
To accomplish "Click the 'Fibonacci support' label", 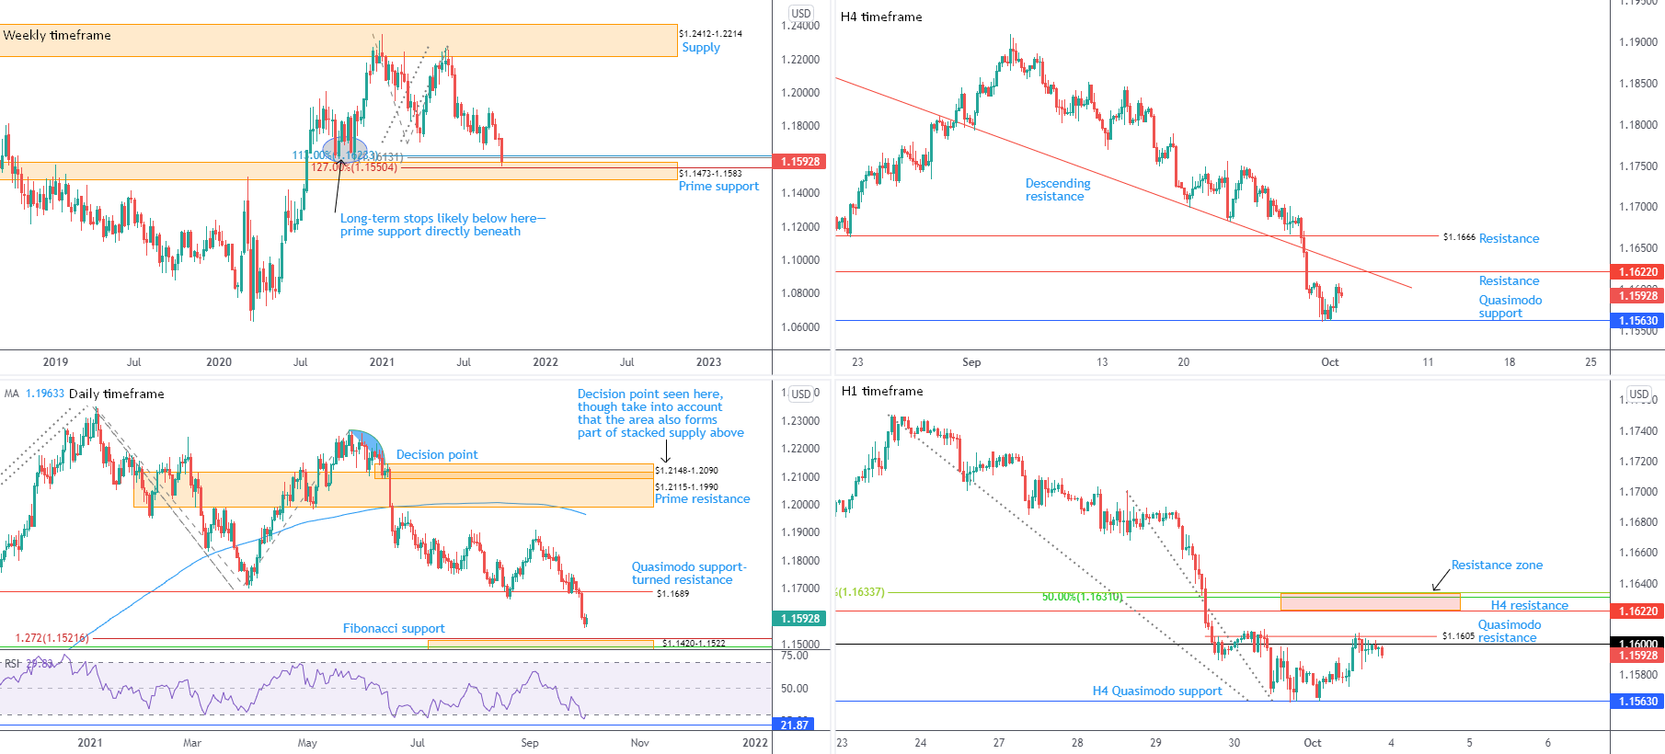I will point(394,628).
